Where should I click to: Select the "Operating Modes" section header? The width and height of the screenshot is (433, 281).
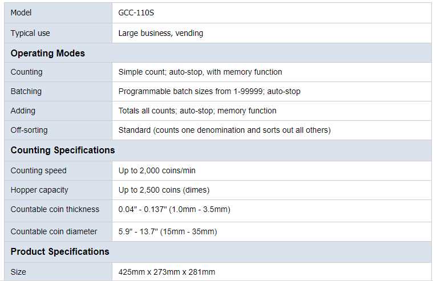48,53
